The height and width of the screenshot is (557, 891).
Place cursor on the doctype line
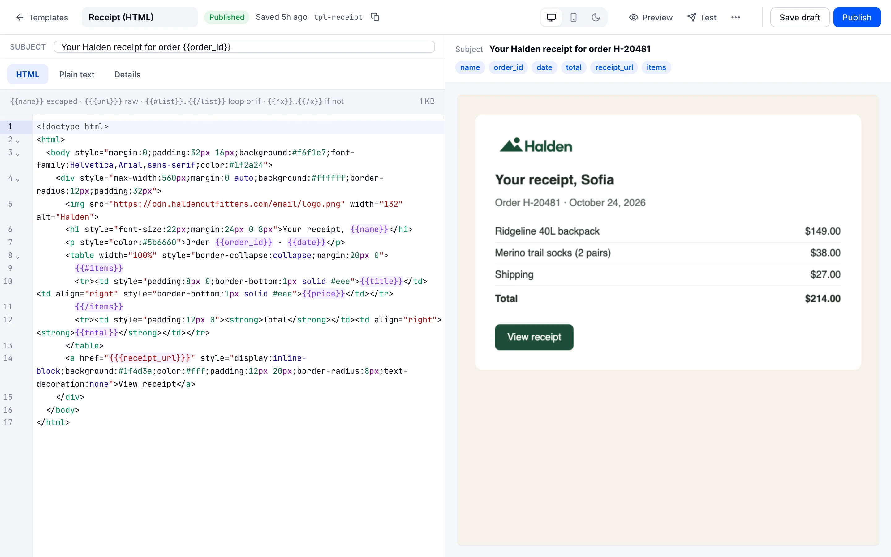(239, 127)
